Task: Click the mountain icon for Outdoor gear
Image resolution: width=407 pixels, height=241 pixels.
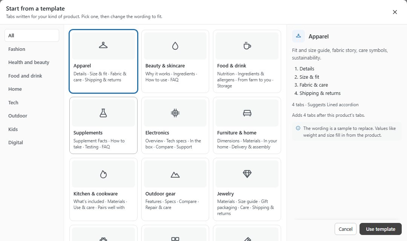Action: [175, 175]
